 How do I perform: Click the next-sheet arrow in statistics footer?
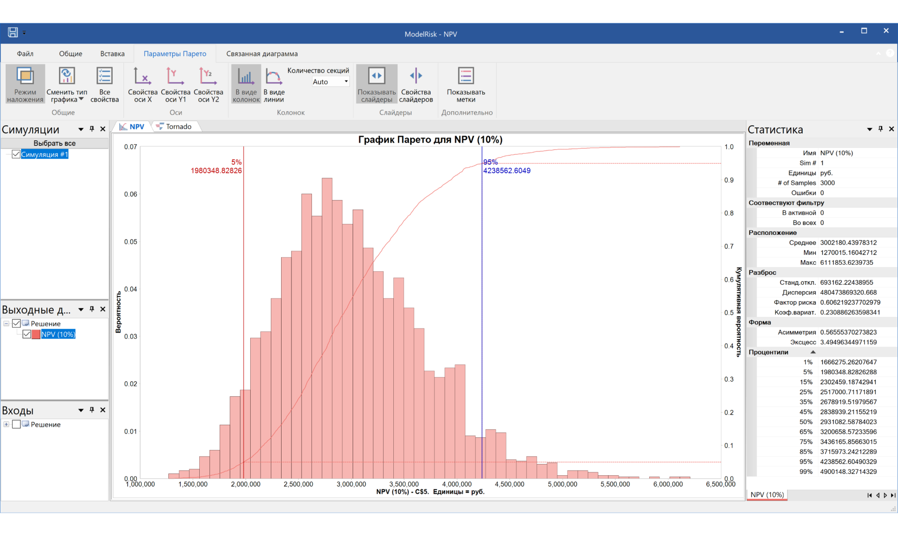885,495
